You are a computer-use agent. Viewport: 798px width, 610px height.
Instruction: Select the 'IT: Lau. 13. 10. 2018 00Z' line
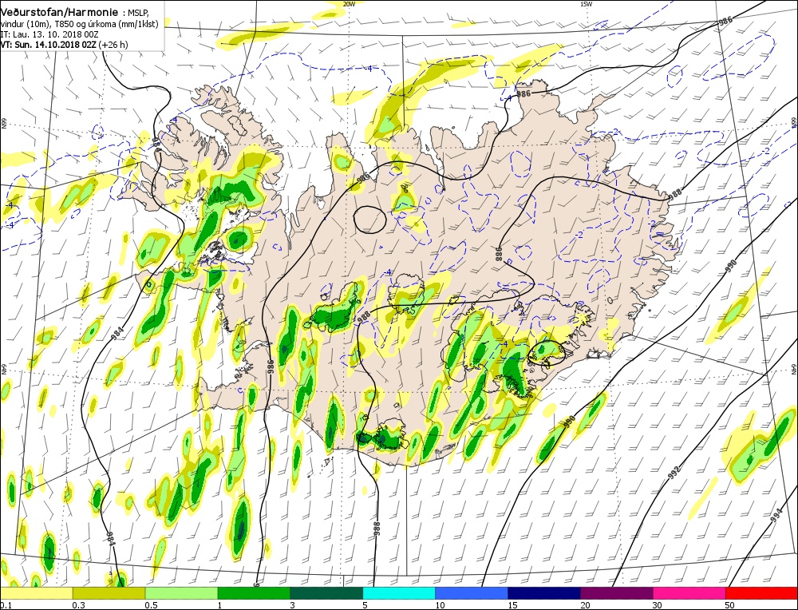tap(49, 34)
